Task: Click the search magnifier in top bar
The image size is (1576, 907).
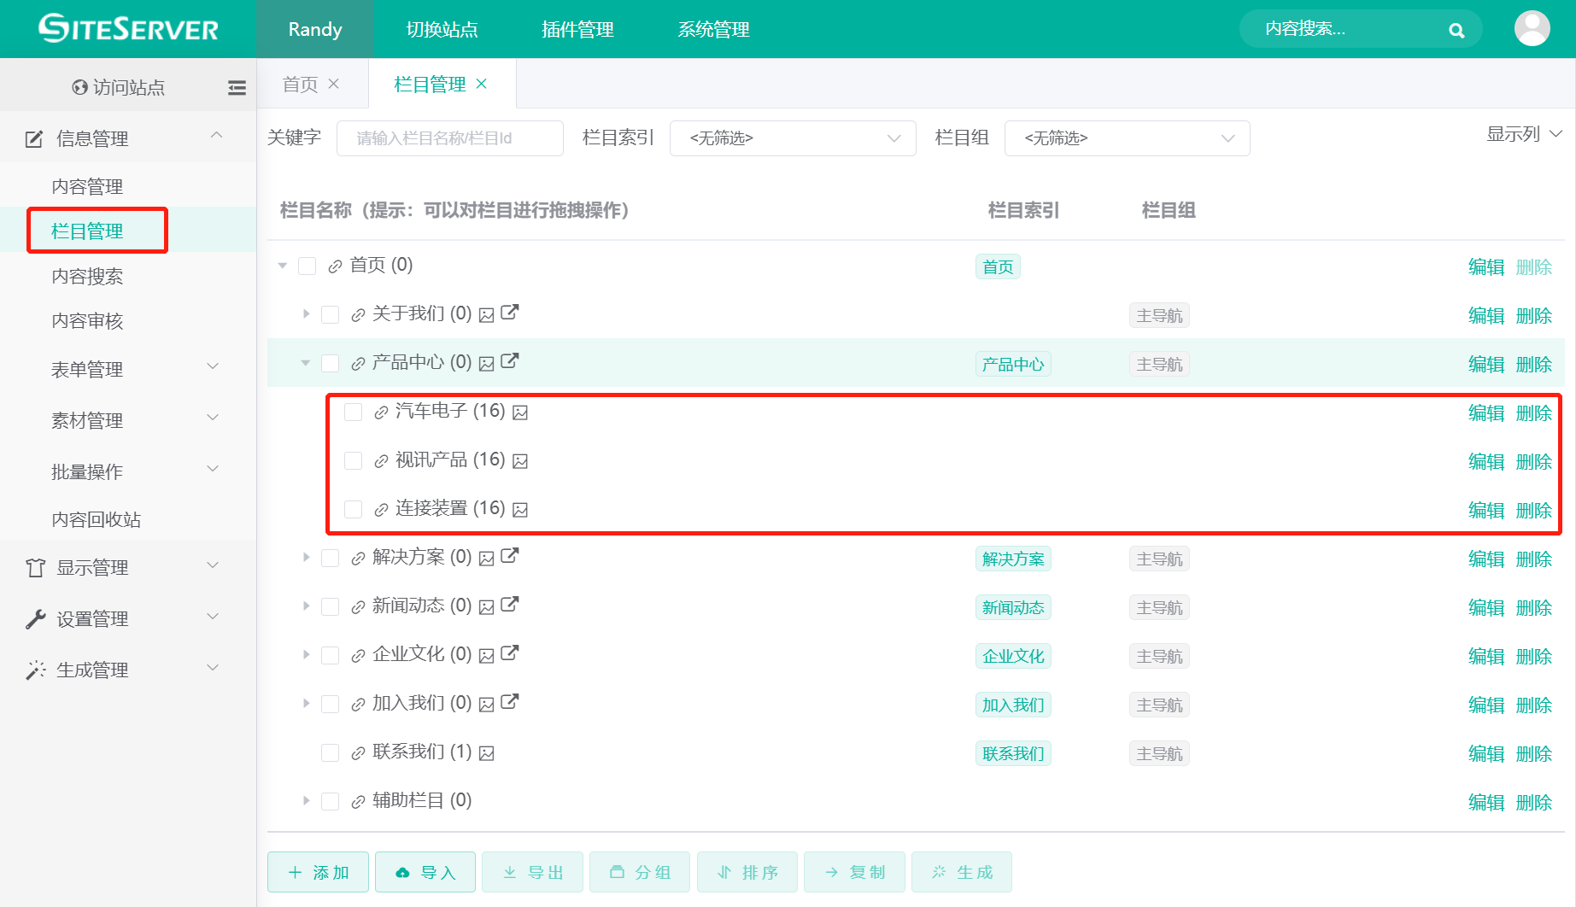Action: click(x=1456, y=29)
